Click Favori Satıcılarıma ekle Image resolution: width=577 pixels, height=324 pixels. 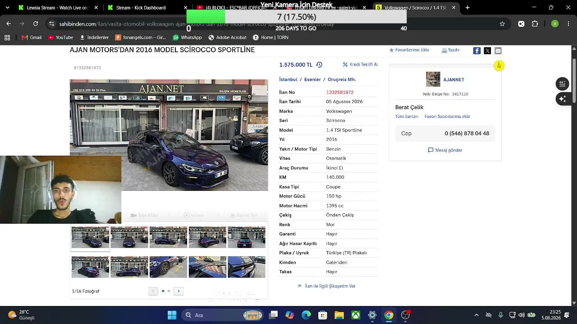tap(447, 117)
